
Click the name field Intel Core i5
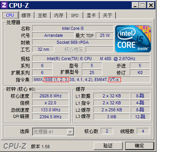pyautogui.click(x=73, y=28)
